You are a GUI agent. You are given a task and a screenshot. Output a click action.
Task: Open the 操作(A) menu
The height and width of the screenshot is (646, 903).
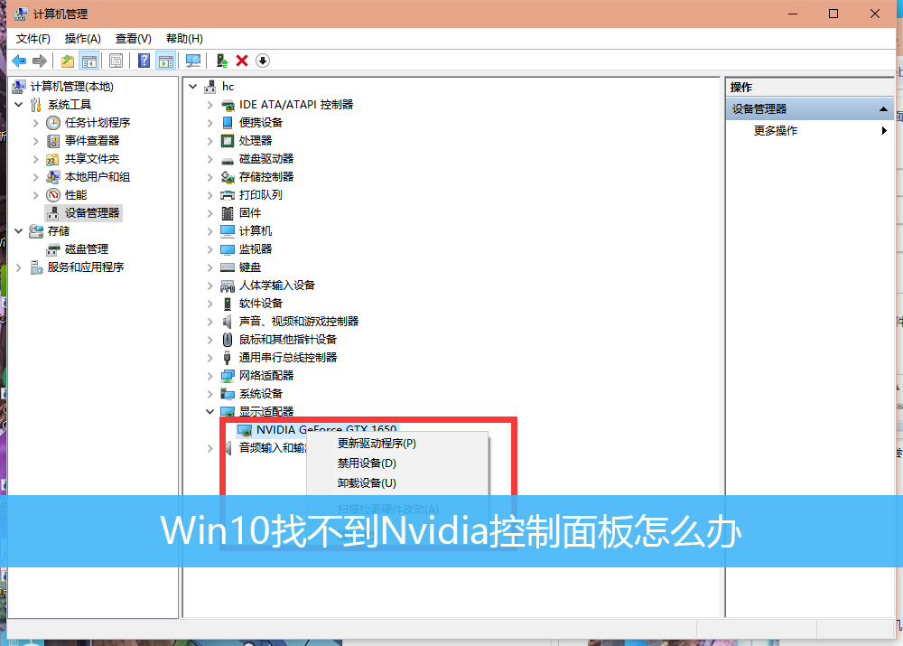tap(82, 39)
